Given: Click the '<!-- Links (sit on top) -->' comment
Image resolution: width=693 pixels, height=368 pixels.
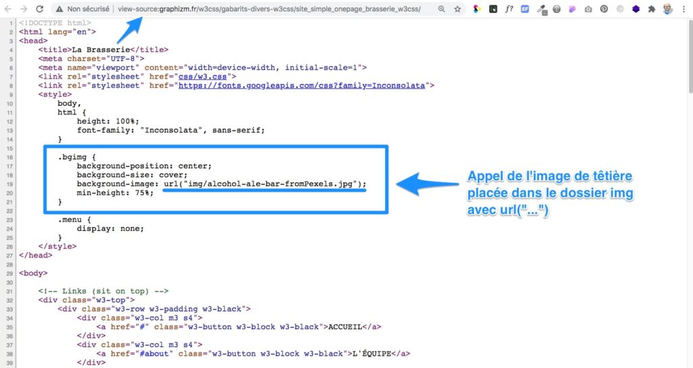Looking at the screenshot, I should tap(104, 291).
